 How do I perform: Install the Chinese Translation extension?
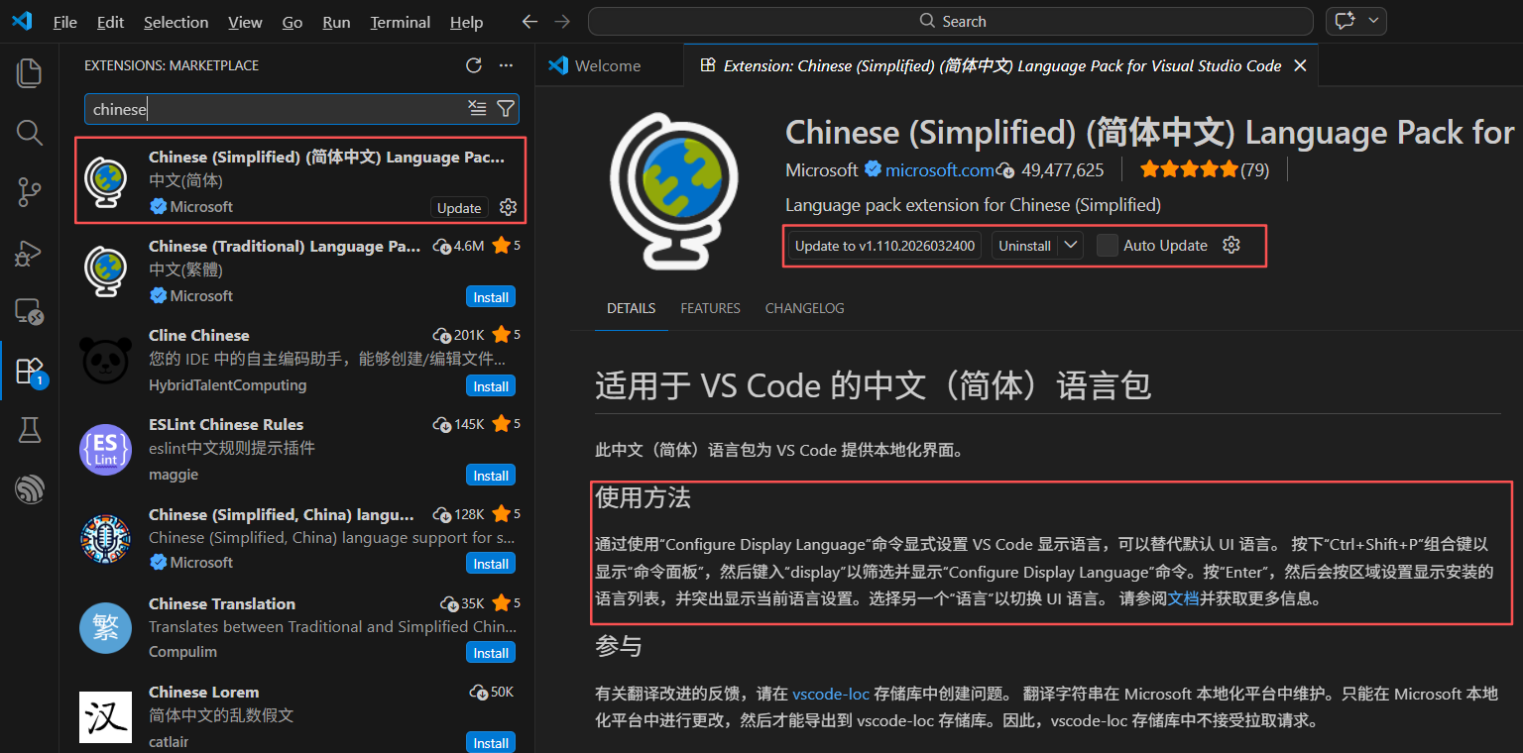click(x=491, y=653)
